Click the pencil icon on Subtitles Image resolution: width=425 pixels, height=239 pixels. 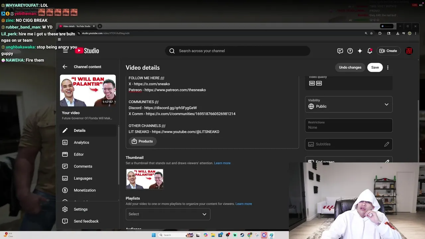click(386, 144)
